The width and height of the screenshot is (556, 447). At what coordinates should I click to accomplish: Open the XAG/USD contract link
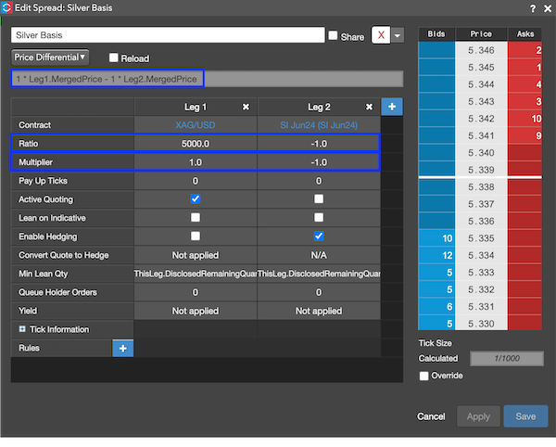196,125
